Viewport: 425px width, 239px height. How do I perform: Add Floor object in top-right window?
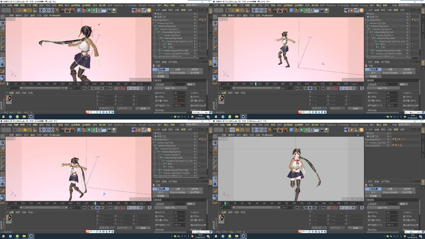[316, 10]
